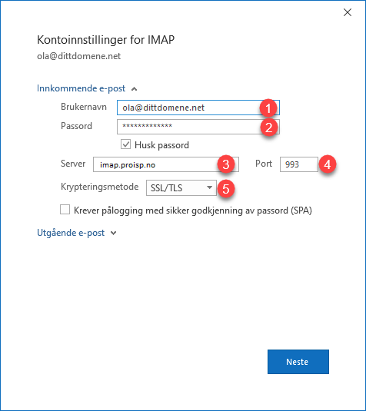Focus the Brukernavn input field

point(198,108)
